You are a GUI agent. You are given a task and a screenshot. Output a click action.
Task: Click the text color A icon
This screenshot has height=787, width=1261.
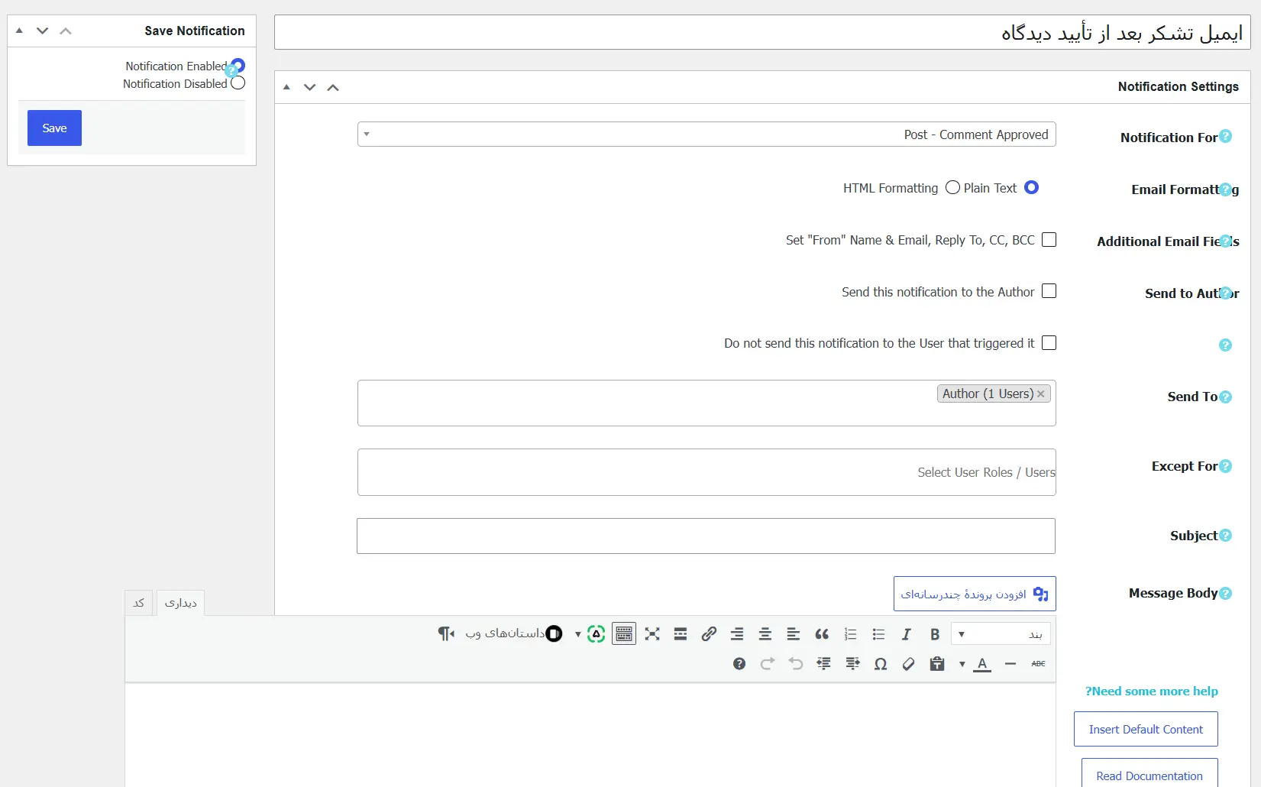[982, 664]
